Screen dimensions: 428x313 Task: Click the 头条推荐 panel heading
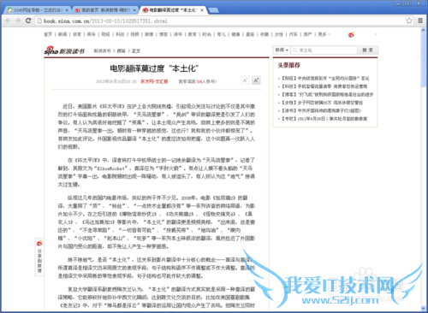click(288, 65)
